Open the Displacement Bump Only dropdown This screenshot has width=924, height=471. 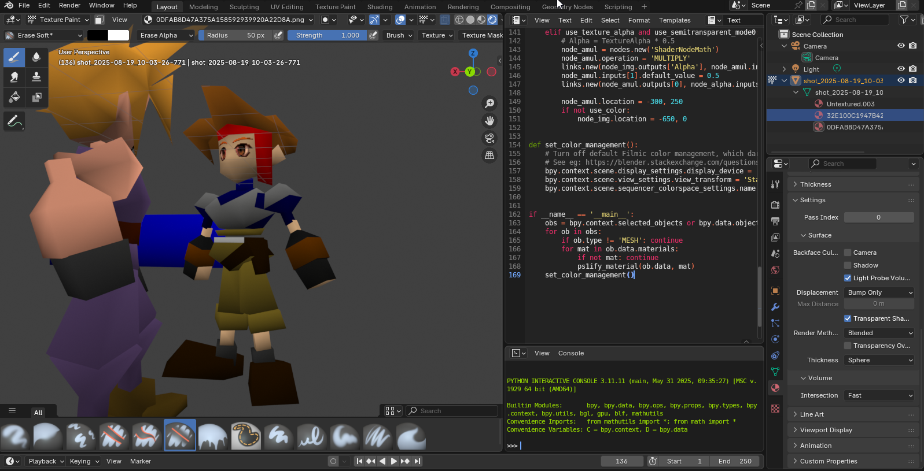pos(879,292)
